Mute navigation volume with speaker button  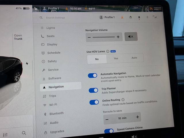click(131, 37)
